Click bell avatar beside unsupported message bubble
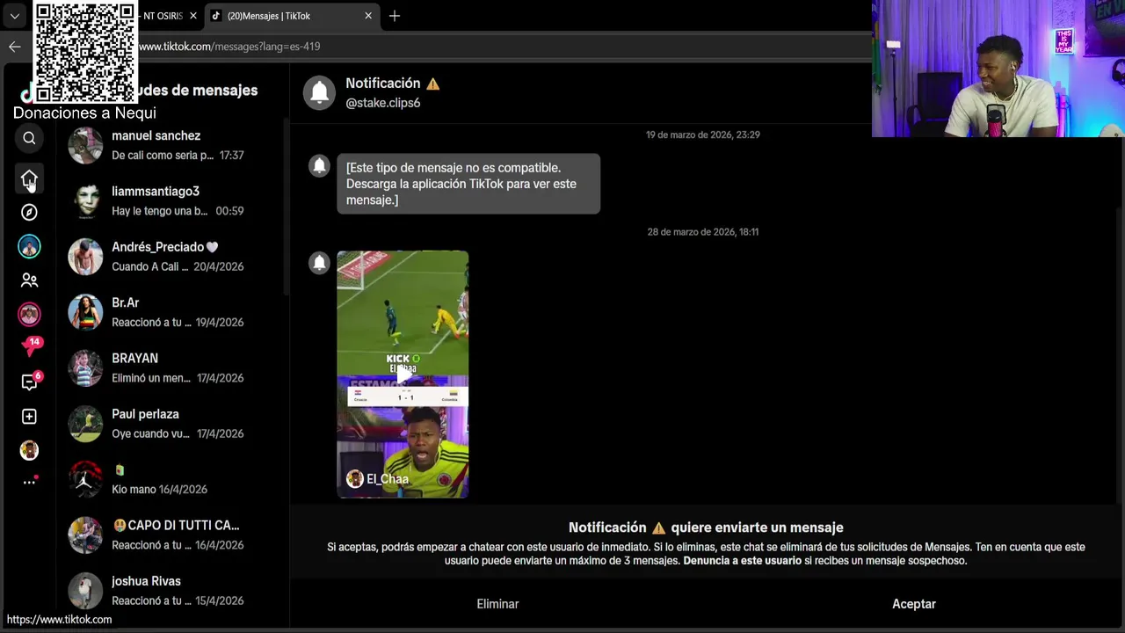1125x633 pixels. (319, 165)
